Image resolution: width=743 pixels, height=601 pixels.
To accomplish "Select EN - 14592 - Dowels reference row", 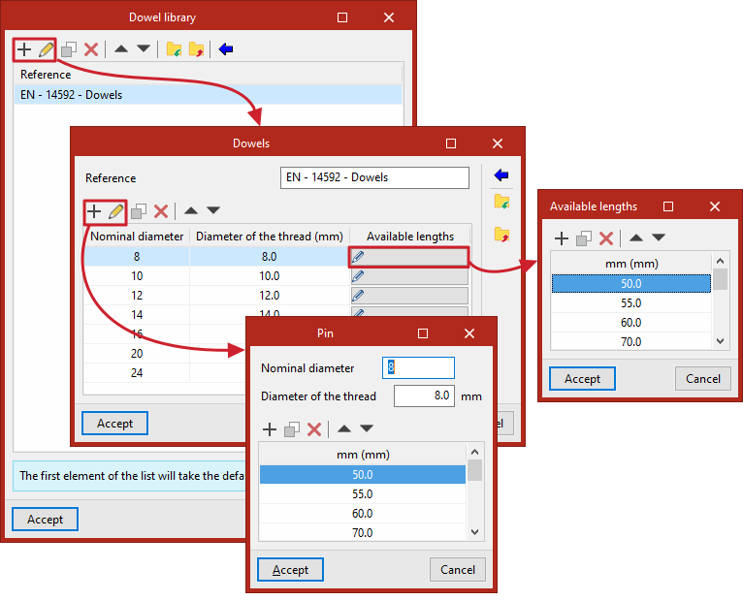I will 208,95.
